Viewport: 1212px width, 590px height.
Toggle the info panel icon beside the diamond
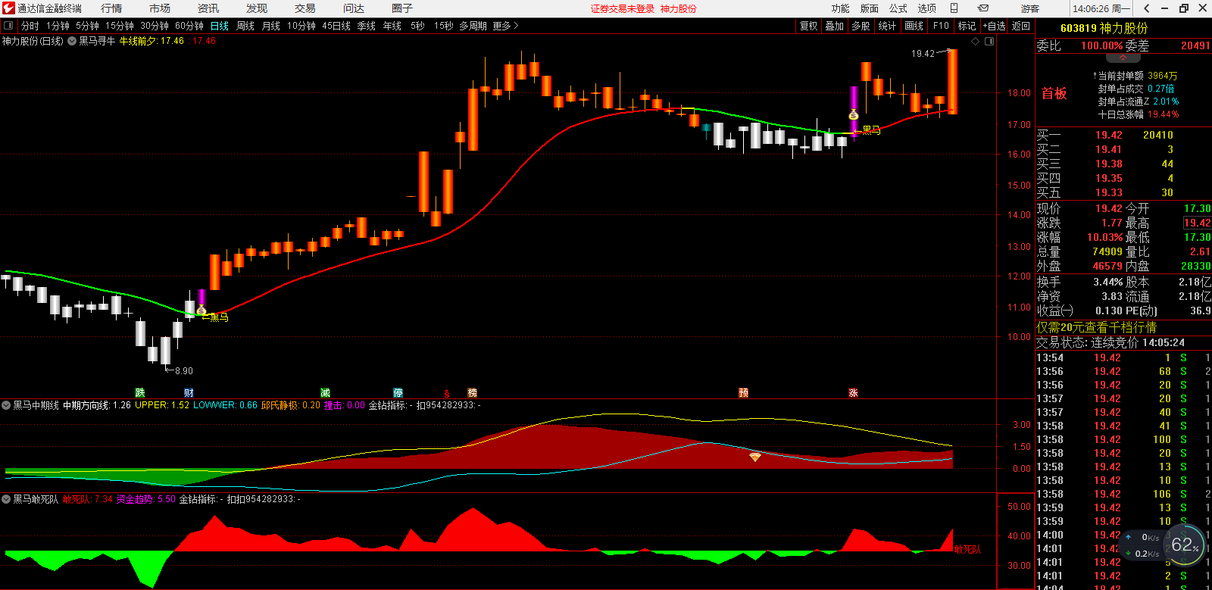(989, 41)
